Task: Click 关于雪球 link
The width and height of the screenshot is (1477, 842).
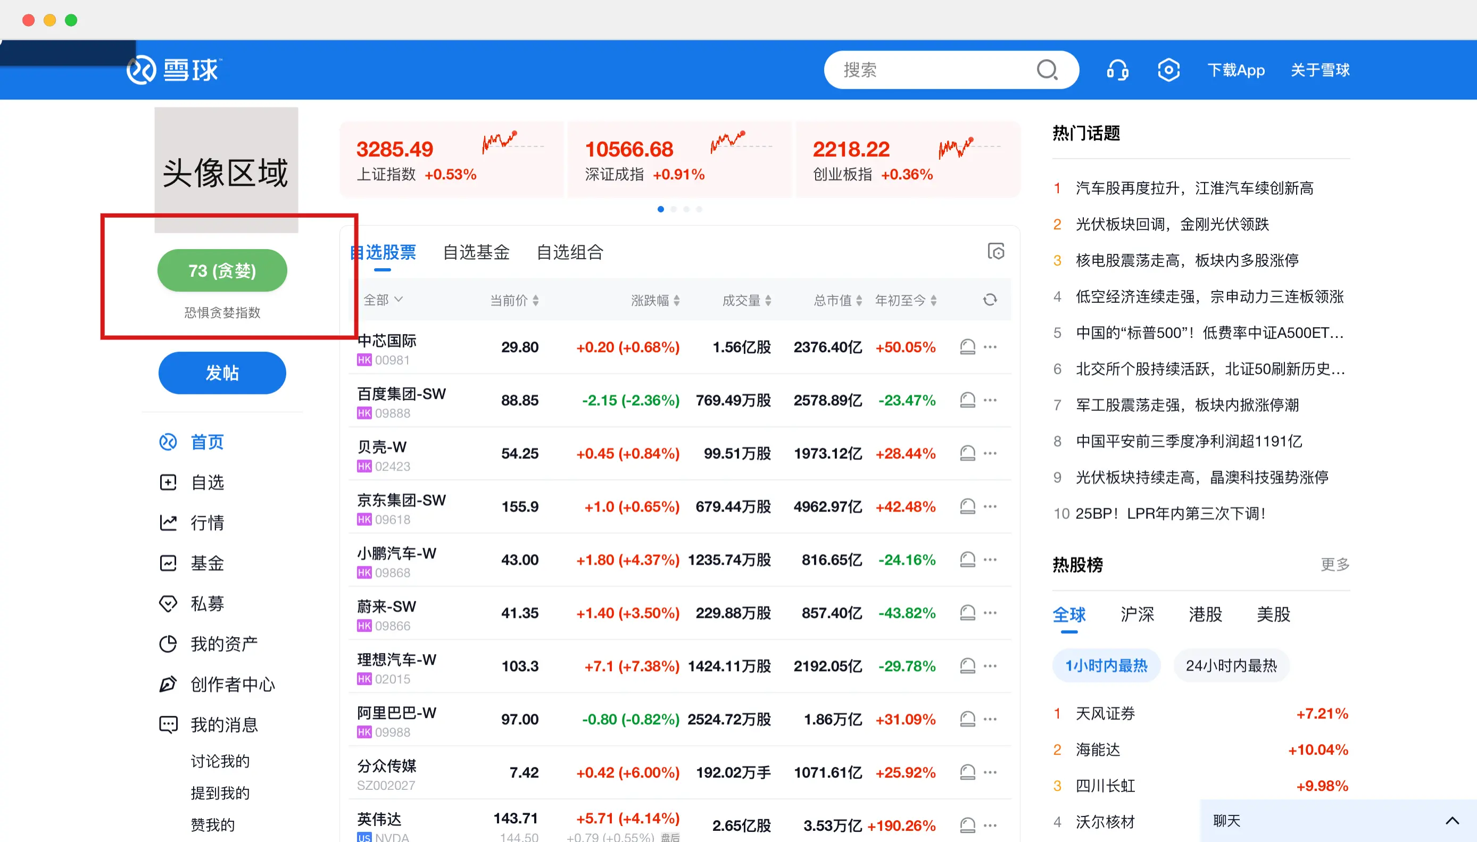Action: (x=1321, y=70)
